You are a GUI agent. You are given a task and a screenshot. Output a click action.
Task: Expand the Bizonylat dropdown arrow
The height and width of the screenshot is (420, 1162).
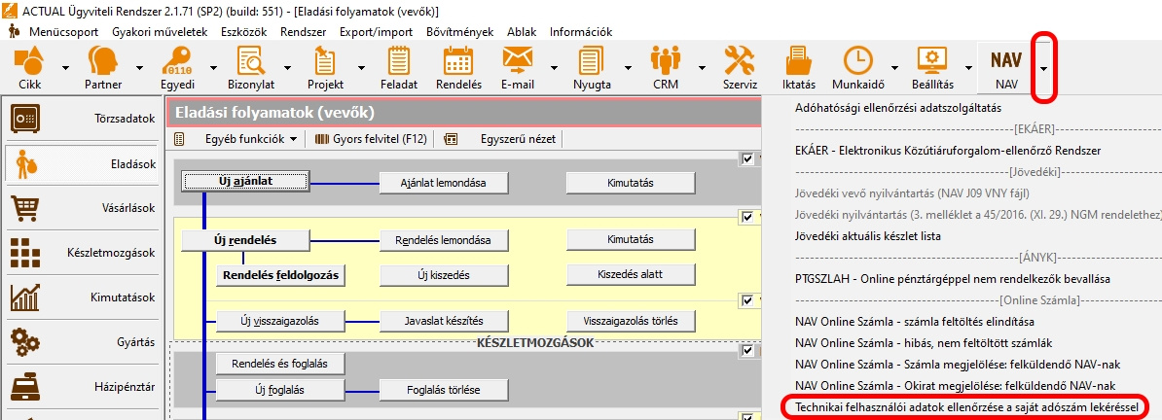click(x=287, y=67)
